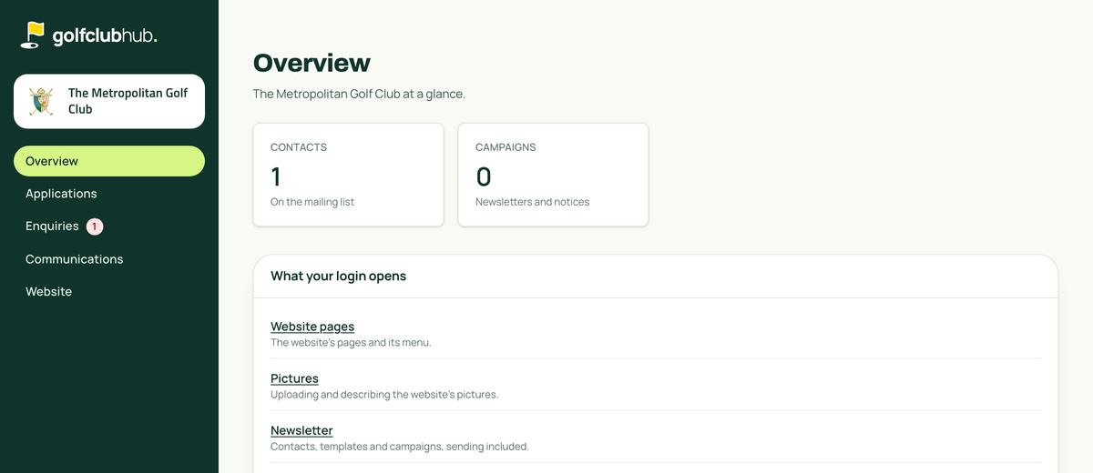Click the Campaigns count card
Screen dimensions: 1093x473
[554, 175]
